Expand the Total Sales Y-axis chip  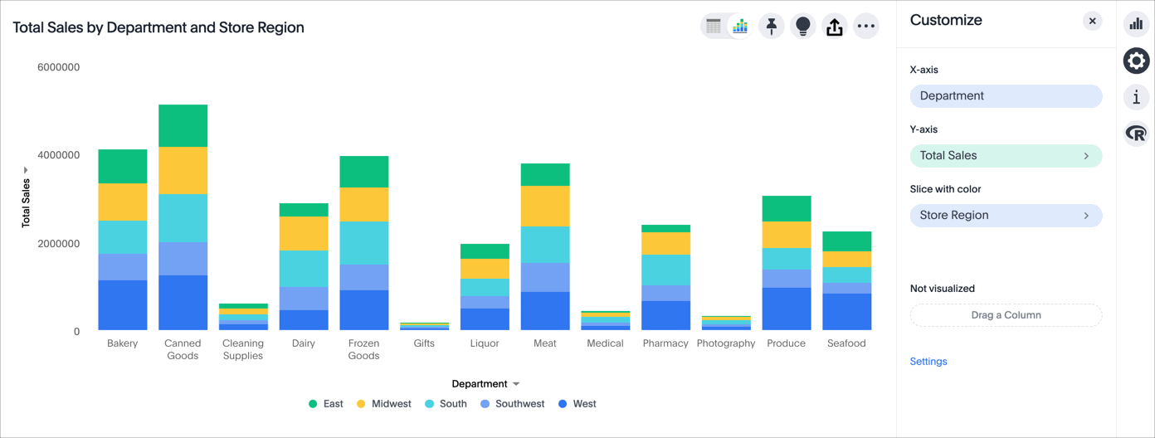point(1006,156)
